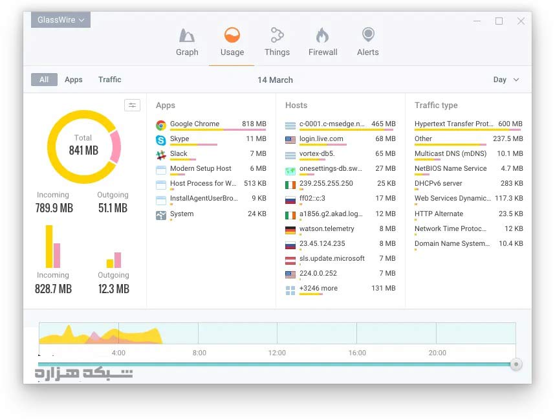
Task: Open the Things network icon
Action: [x=277, y=35]
